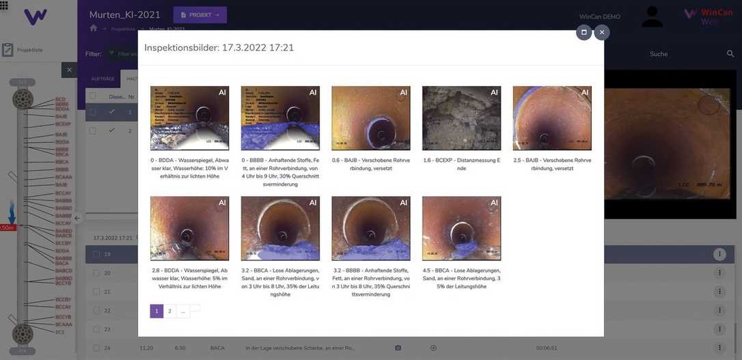Collapse the pipe diagram side panel
Image resolution: width=742 pixels, height=360 pixels.
77,219
